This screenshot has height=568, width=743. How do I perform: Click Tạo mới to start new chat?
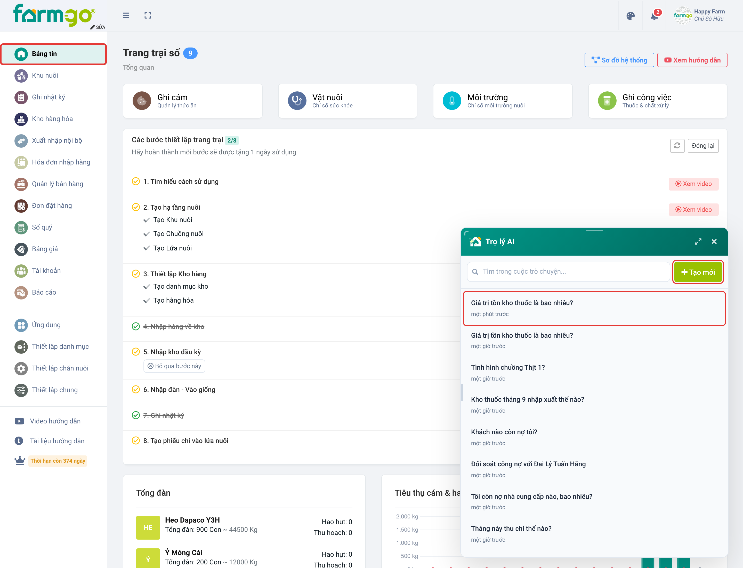click(x=698, y=272)
